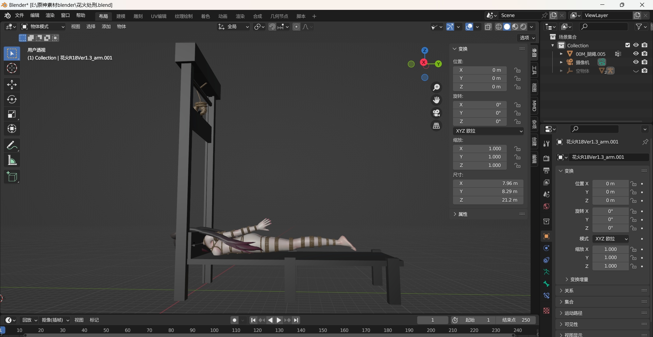Expand the 00M_腿绳.005 tree item
The width and height of the screenshot is (653, 337).
point(561,54)
